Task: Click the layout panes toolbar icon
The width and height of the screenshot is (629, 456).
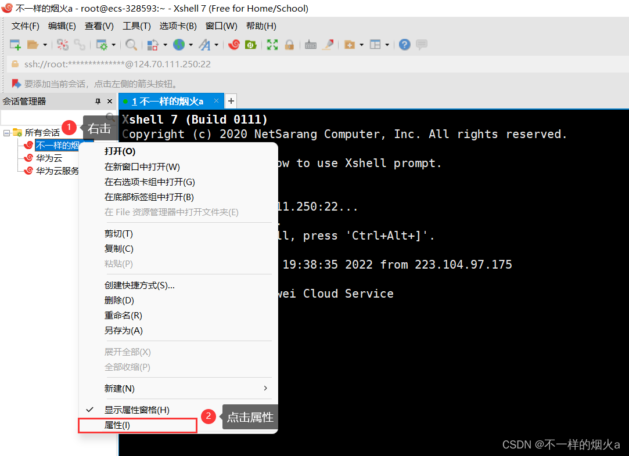Action: [375, 45]
